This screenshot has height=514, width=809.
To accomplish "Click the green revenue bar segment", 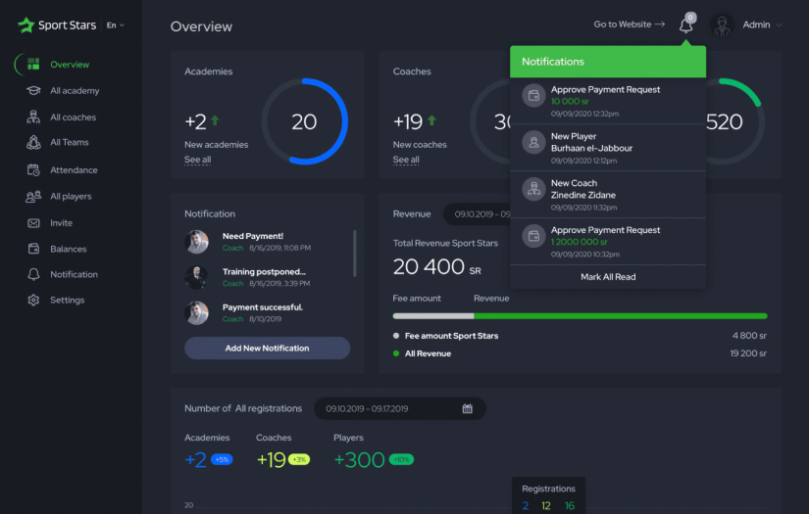I will 621,315.
